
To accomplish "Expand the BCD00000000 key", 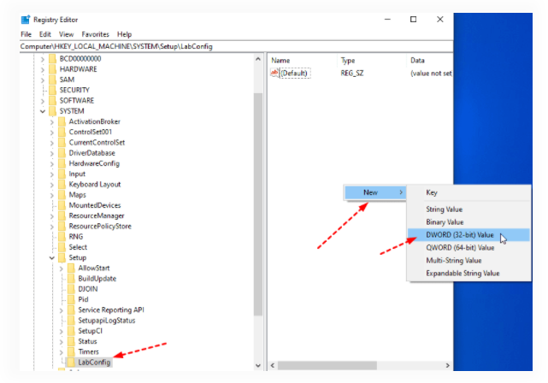I will (x=43, y=59).
